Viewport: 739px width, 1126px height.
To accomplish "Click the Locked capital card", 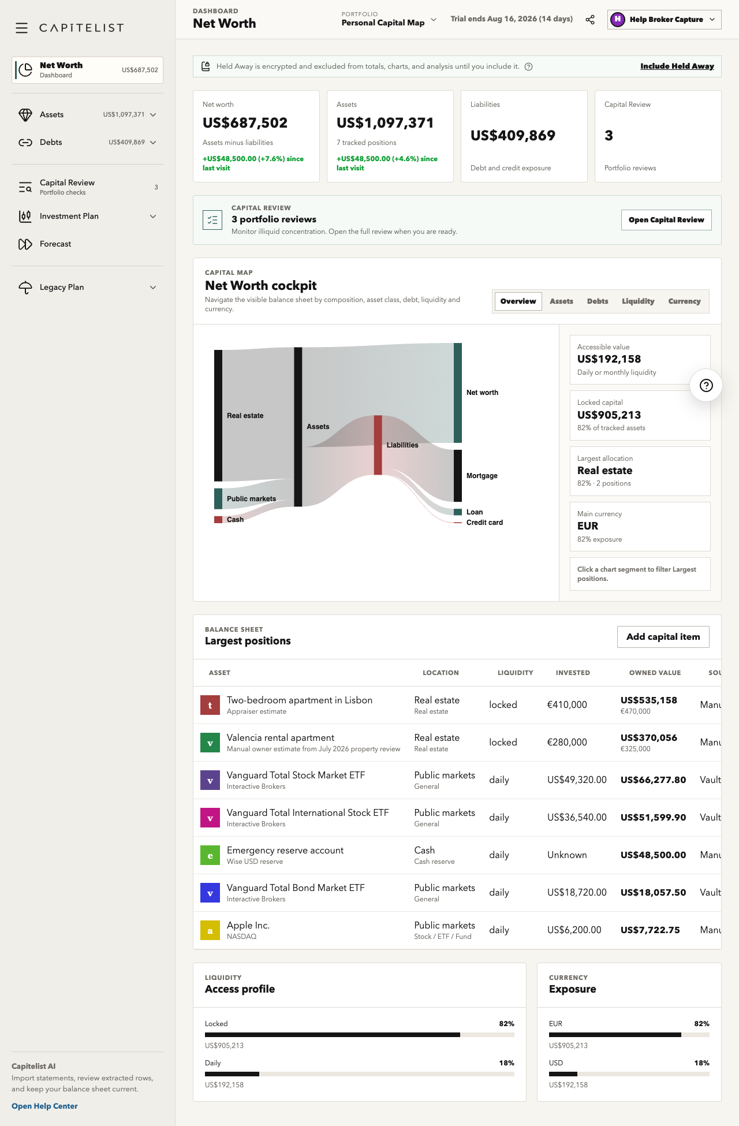I will click(x=640, y=415).
